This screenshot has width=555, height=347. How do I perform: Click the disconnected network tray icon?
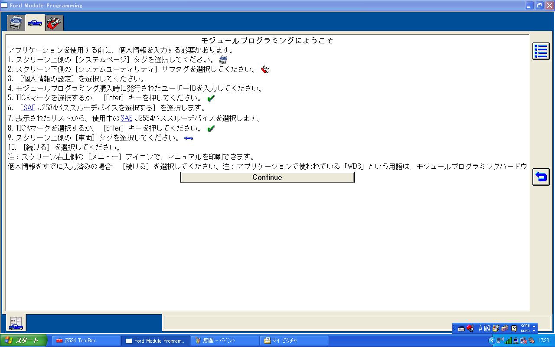[x=523, y=341]
